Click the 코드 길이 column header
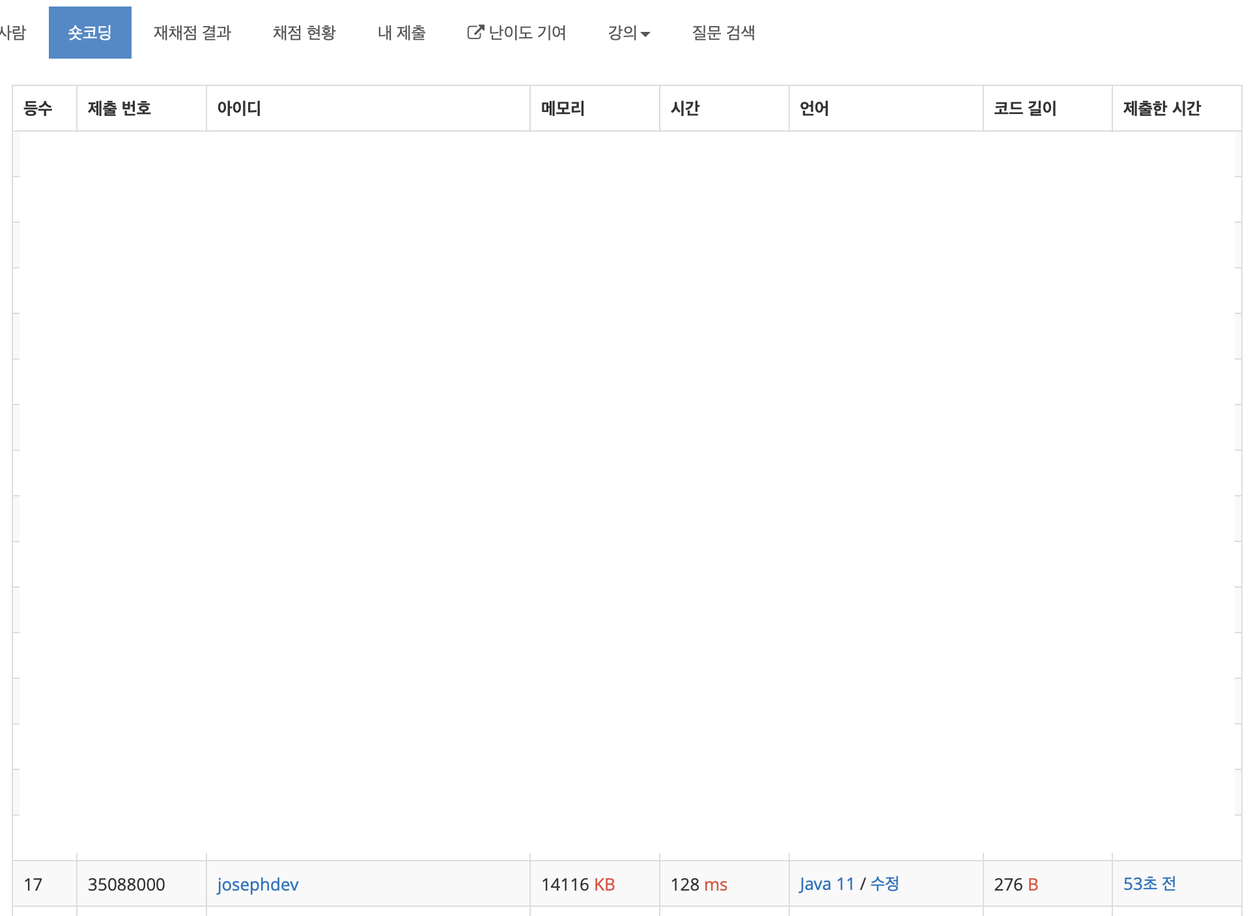Image resolution: width=1253 pixels, height=916 pixels. (1025, 108)
